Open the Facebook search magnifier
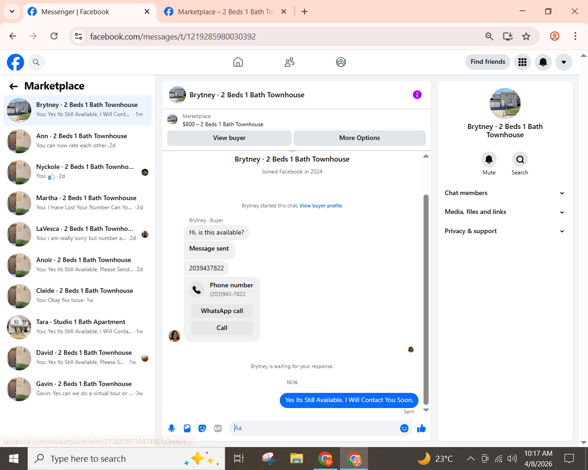The width and height of the screenshot is (588, 470). click(36, 62)
